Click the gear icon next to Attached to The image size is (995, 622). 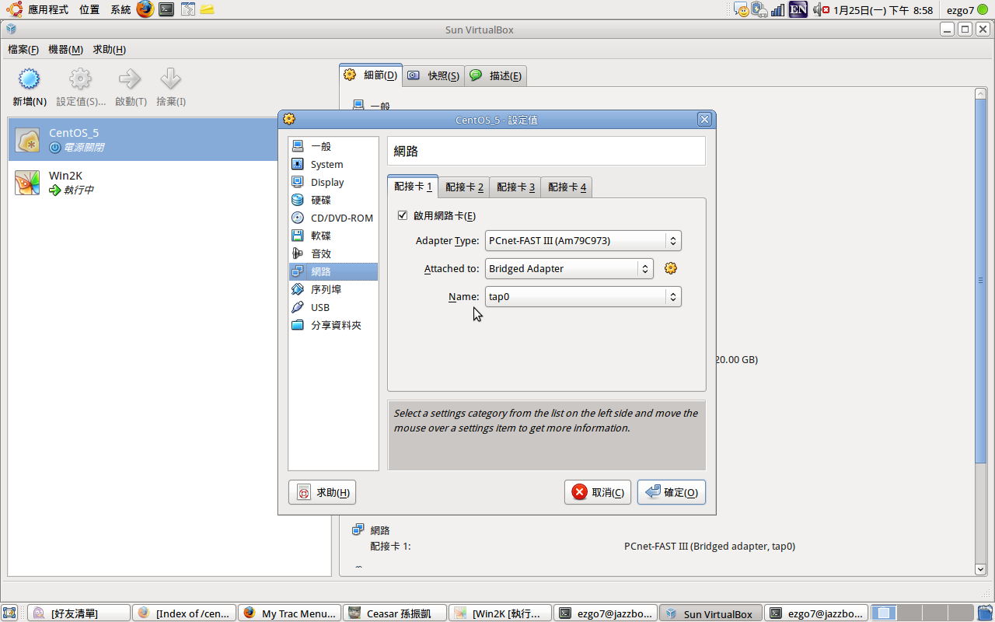coord(671,268)
